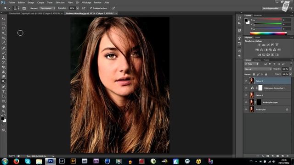Toggle lock all padlock icon
The image size is (294, 165).
click(266, 74)
